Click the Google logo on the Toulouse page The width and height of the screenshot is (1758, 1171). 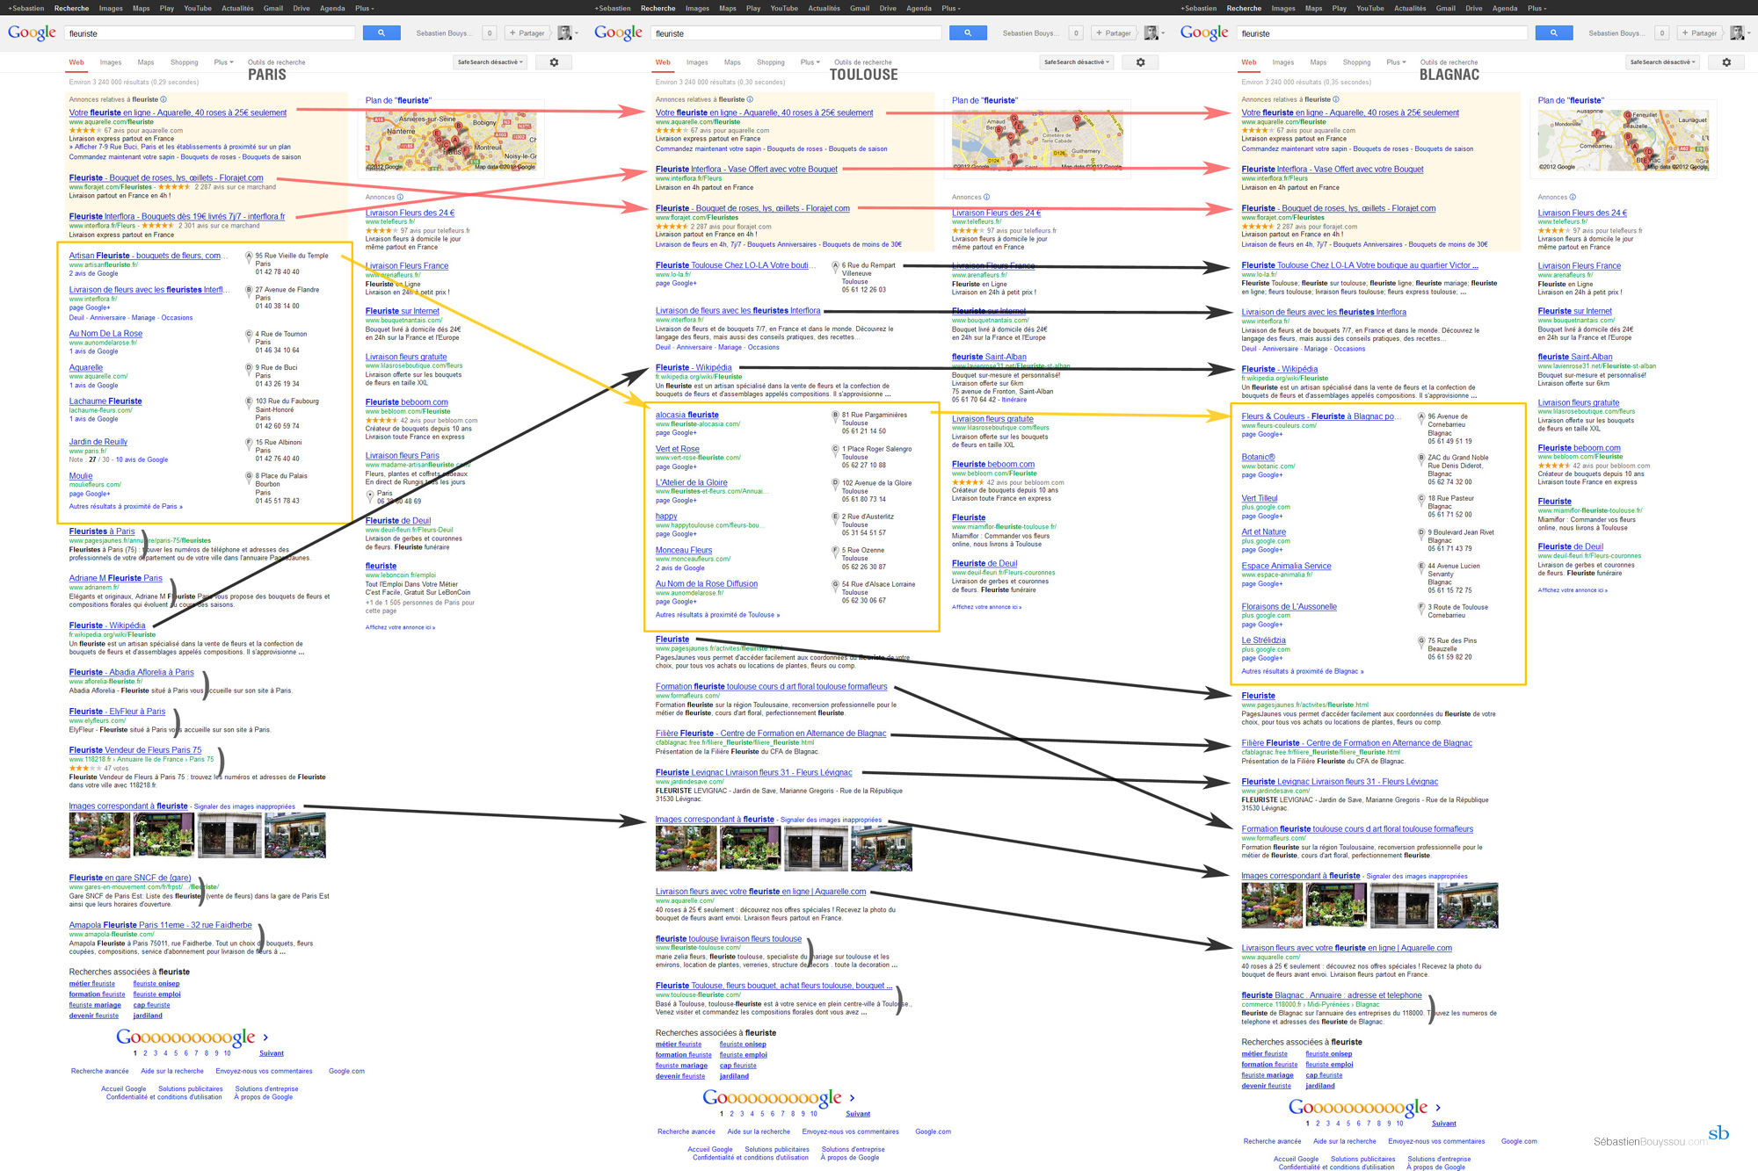click(x=618, y=33)
